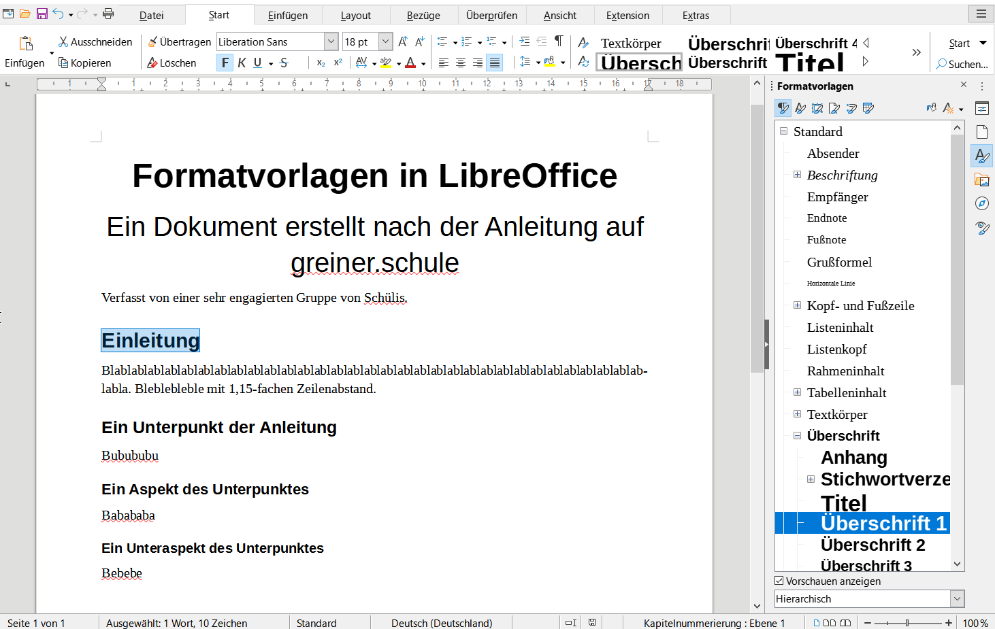Toggle bold (F) formatting
This screenshot has height=629, width=995.
[x=225, y=63]
